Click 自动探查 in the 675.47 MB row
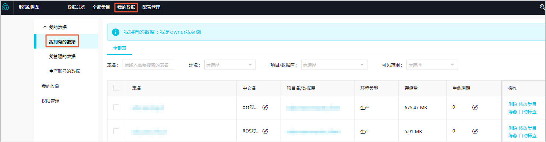Screen dimensions: 546x142 point(528,111)
